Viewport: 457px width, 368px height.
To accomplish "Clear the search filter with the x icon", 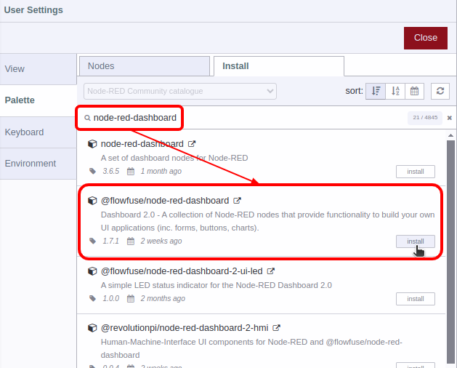I will coord(450,118).
